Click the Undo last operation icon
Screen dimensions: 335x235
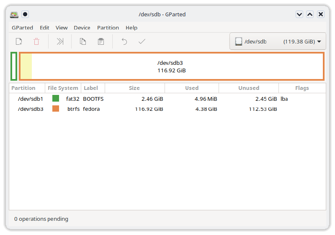click(124, 41)
